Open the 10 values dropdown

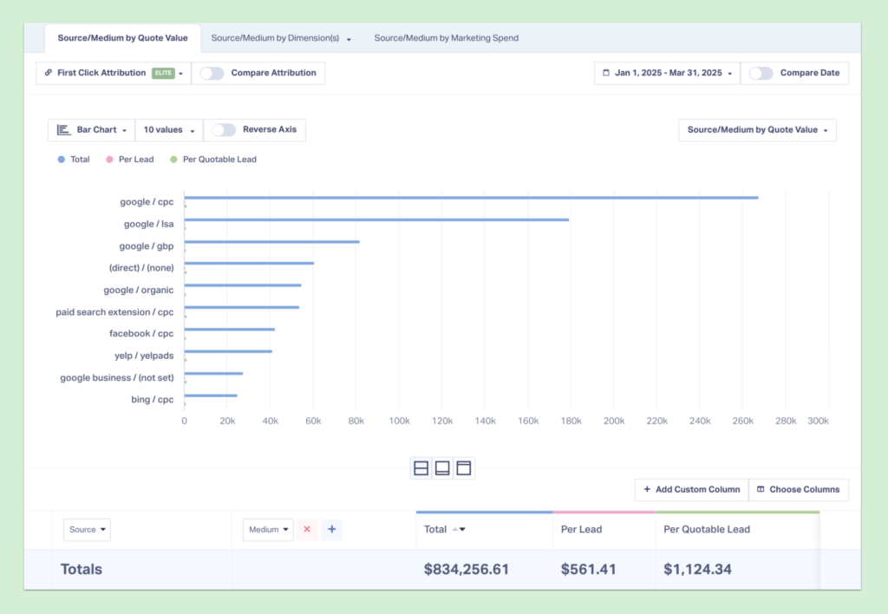click(168, 129)
